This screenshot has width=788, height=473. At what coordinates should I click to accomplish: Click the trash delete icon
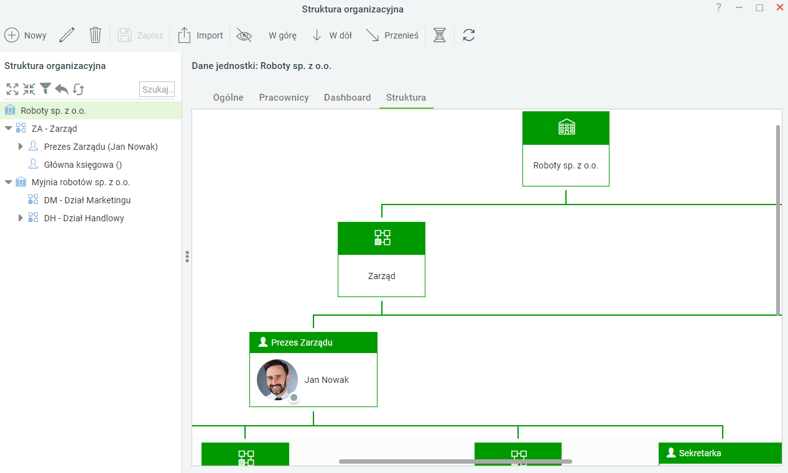(x=95, y=35)
